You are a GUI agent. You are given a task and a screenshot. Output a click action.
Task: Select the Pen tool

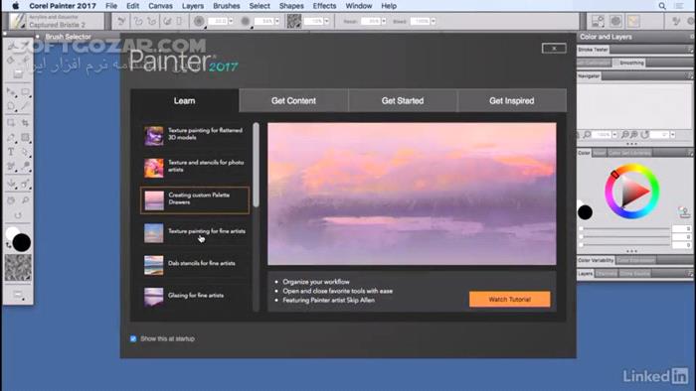[12, 138]
